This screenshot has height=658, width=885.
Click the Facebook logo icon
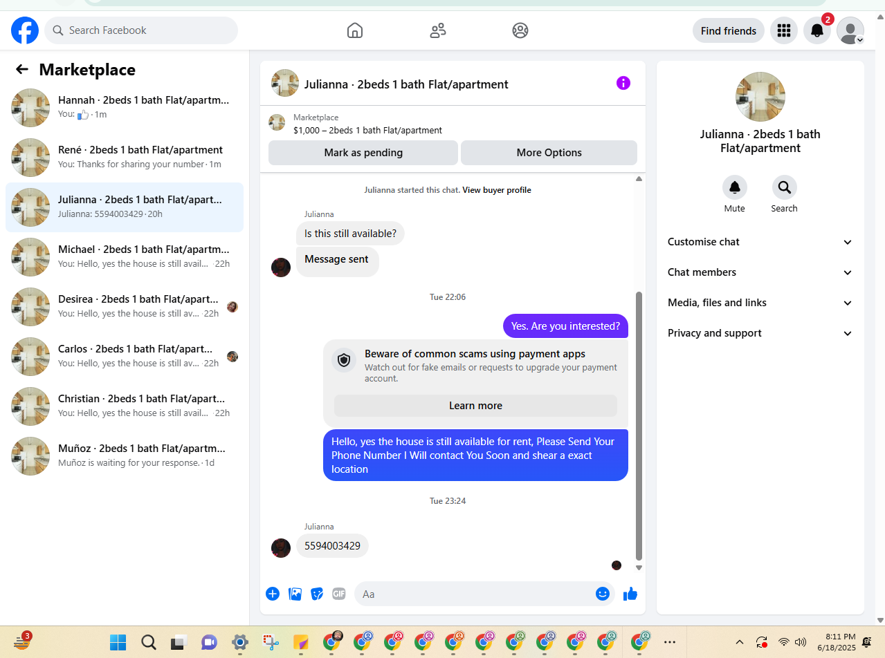pyautogui.click(x=25, y=30)
